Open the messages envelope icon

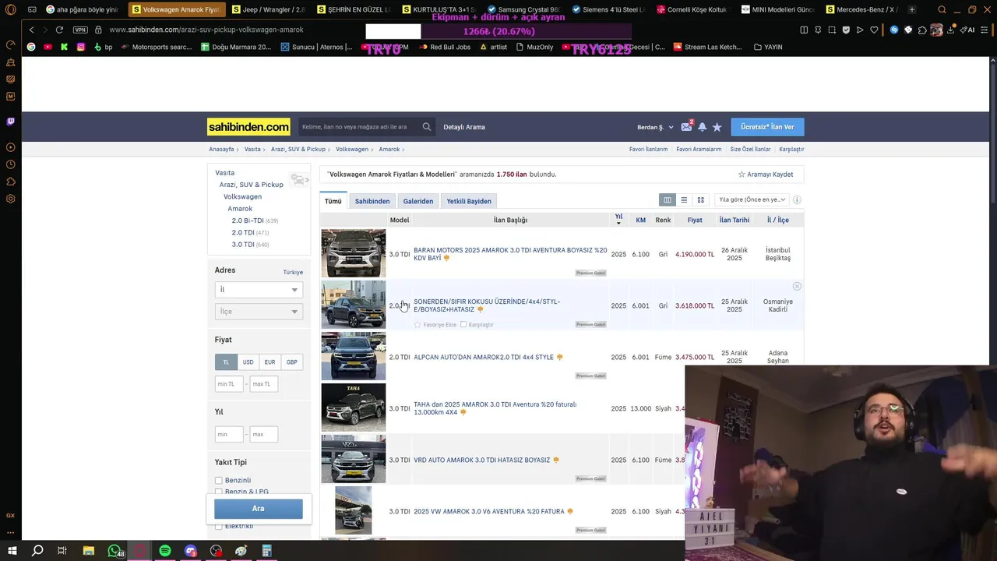click(686, 127)
